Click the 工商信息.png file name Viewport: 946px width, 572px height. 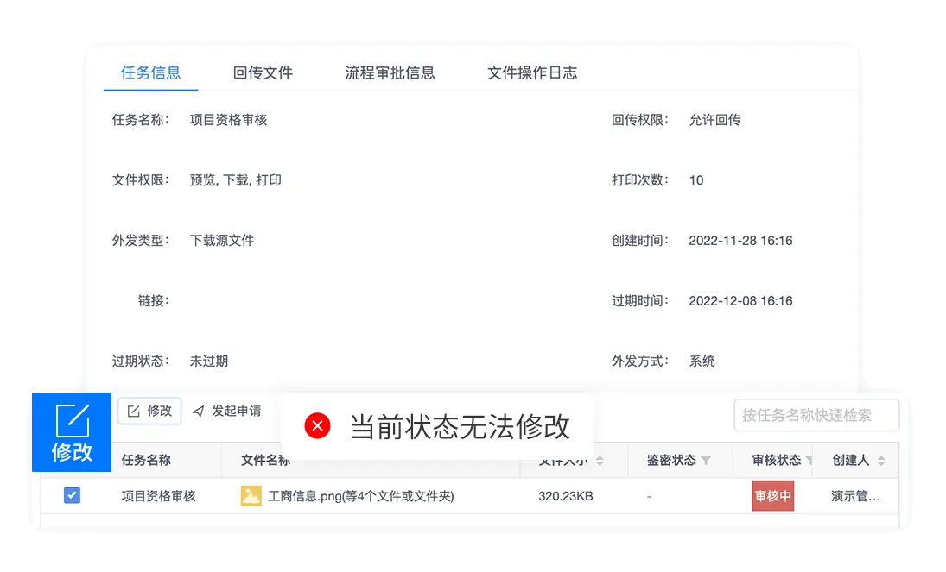click(361, 496)
